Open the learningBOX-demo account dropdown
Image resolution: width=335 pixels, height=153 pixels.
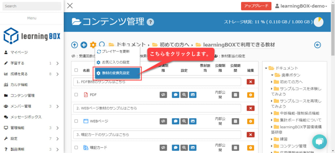pos(301,6)
